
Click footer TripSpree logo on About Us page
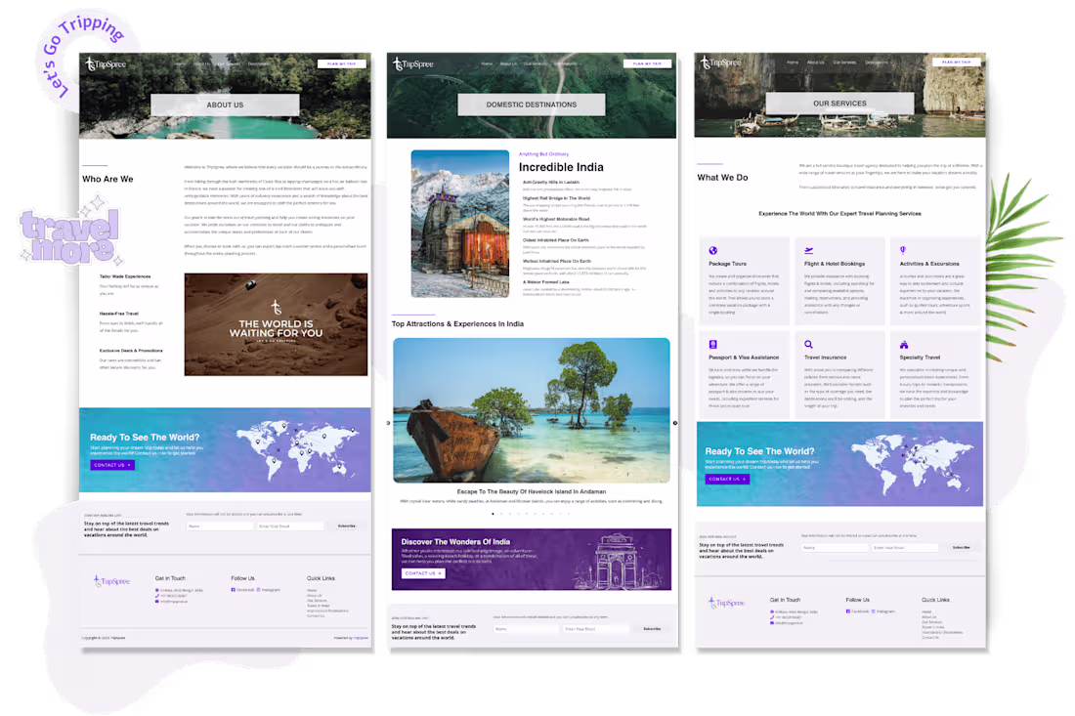click(x=111, y=581)
